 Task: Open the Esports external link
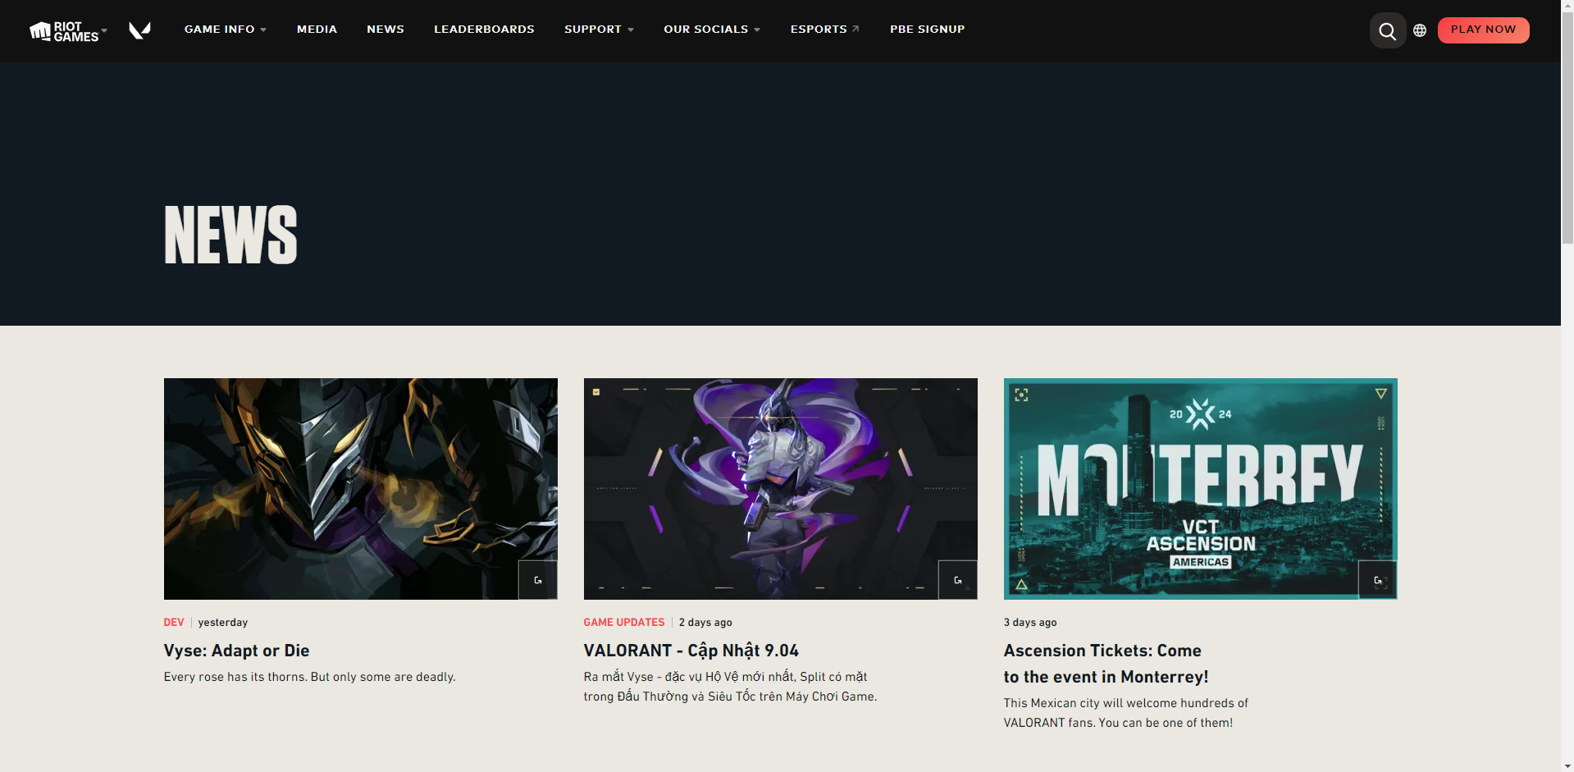pyautogui.click(x=825, y=30)
